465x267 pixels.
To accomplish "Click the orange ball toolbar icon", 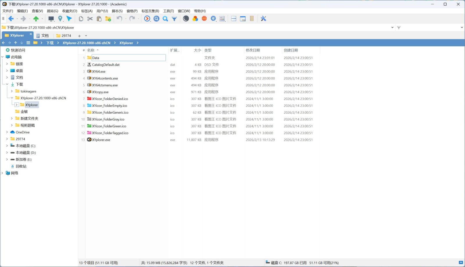I will tap(204, 19).
